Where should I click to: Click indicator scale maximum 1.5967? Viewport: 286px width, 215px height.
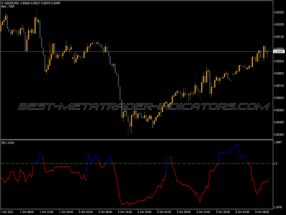(278, 142)
